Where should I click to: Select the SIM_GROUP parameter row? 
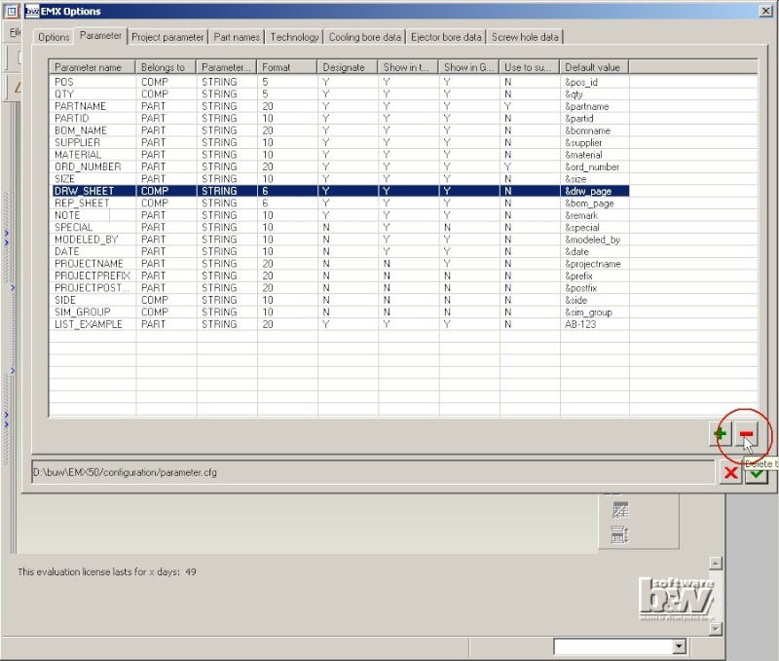[x=340, y=312]
